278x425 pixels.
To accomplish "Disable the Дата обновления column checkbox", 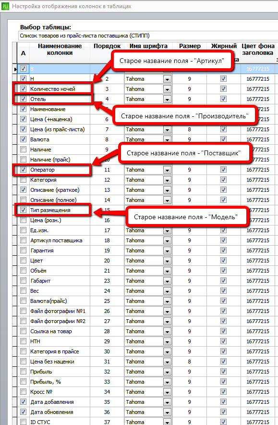I will pos(23,412).
